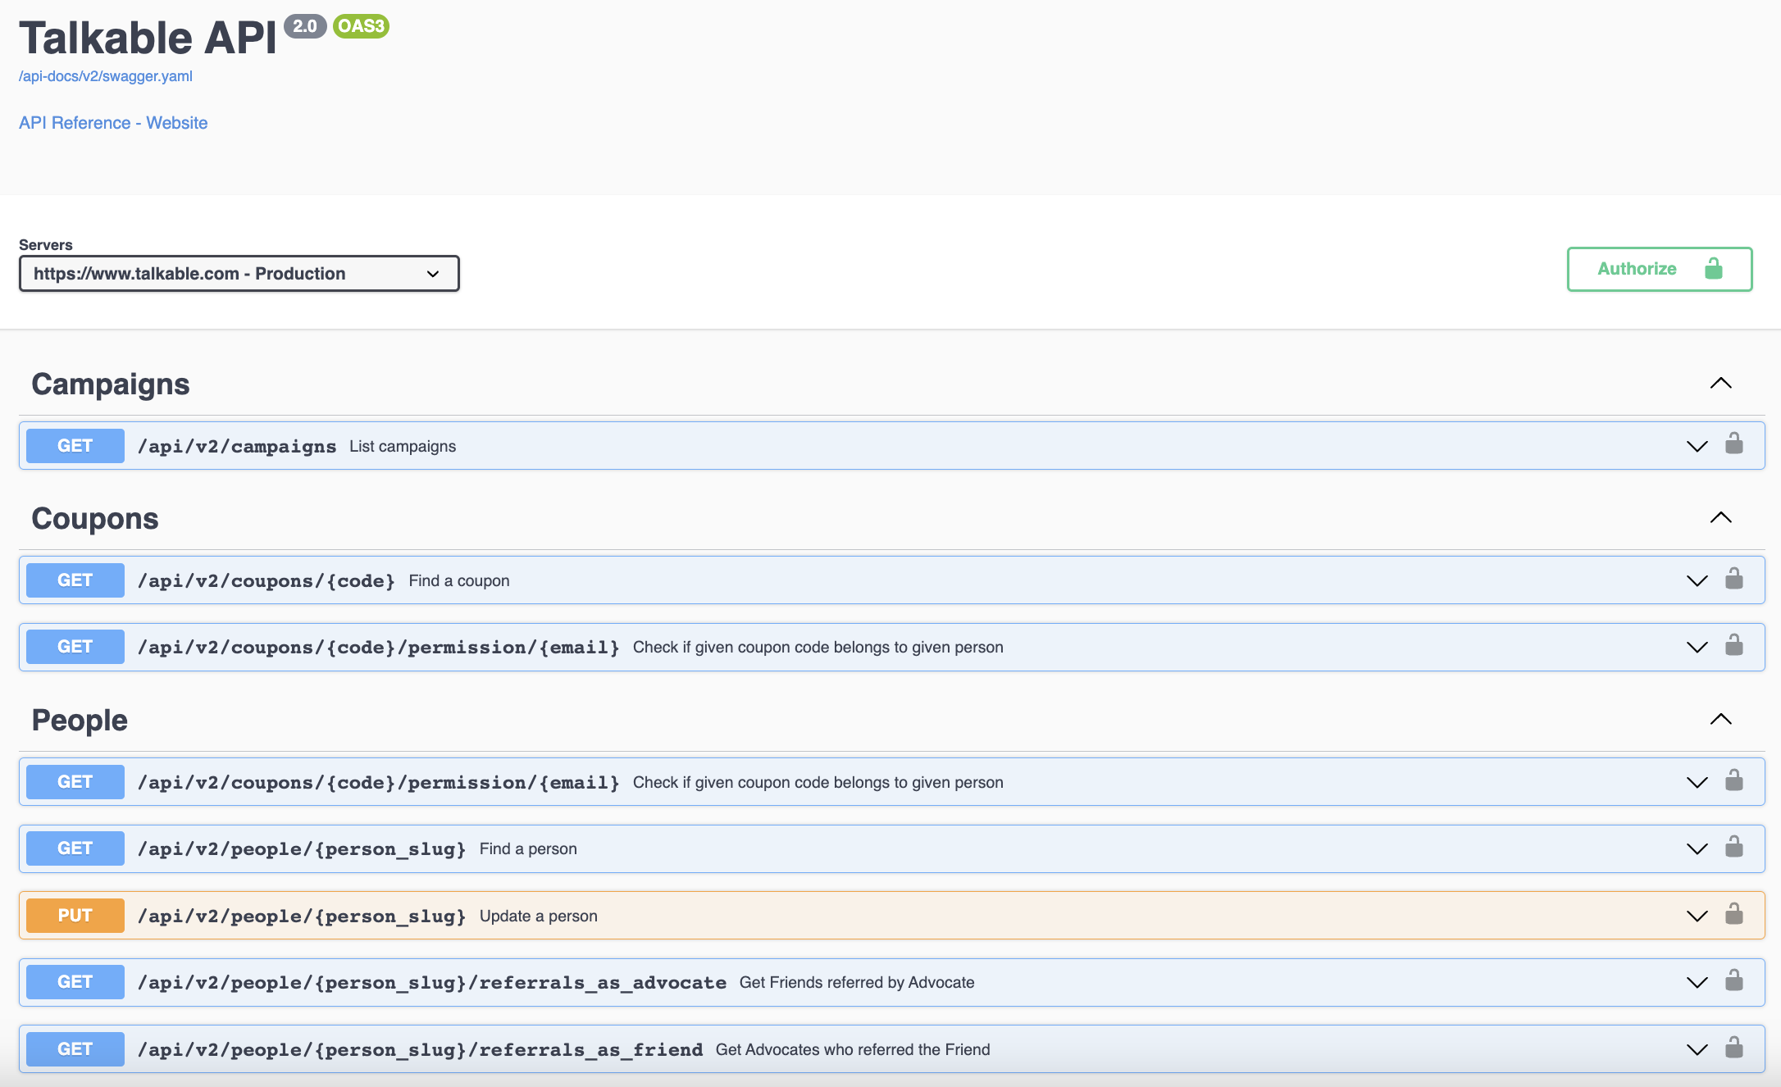Expand the GET /api/v2/campaigns chevron
This screenshot has height=1087, width=1781.
(1697, 446)
